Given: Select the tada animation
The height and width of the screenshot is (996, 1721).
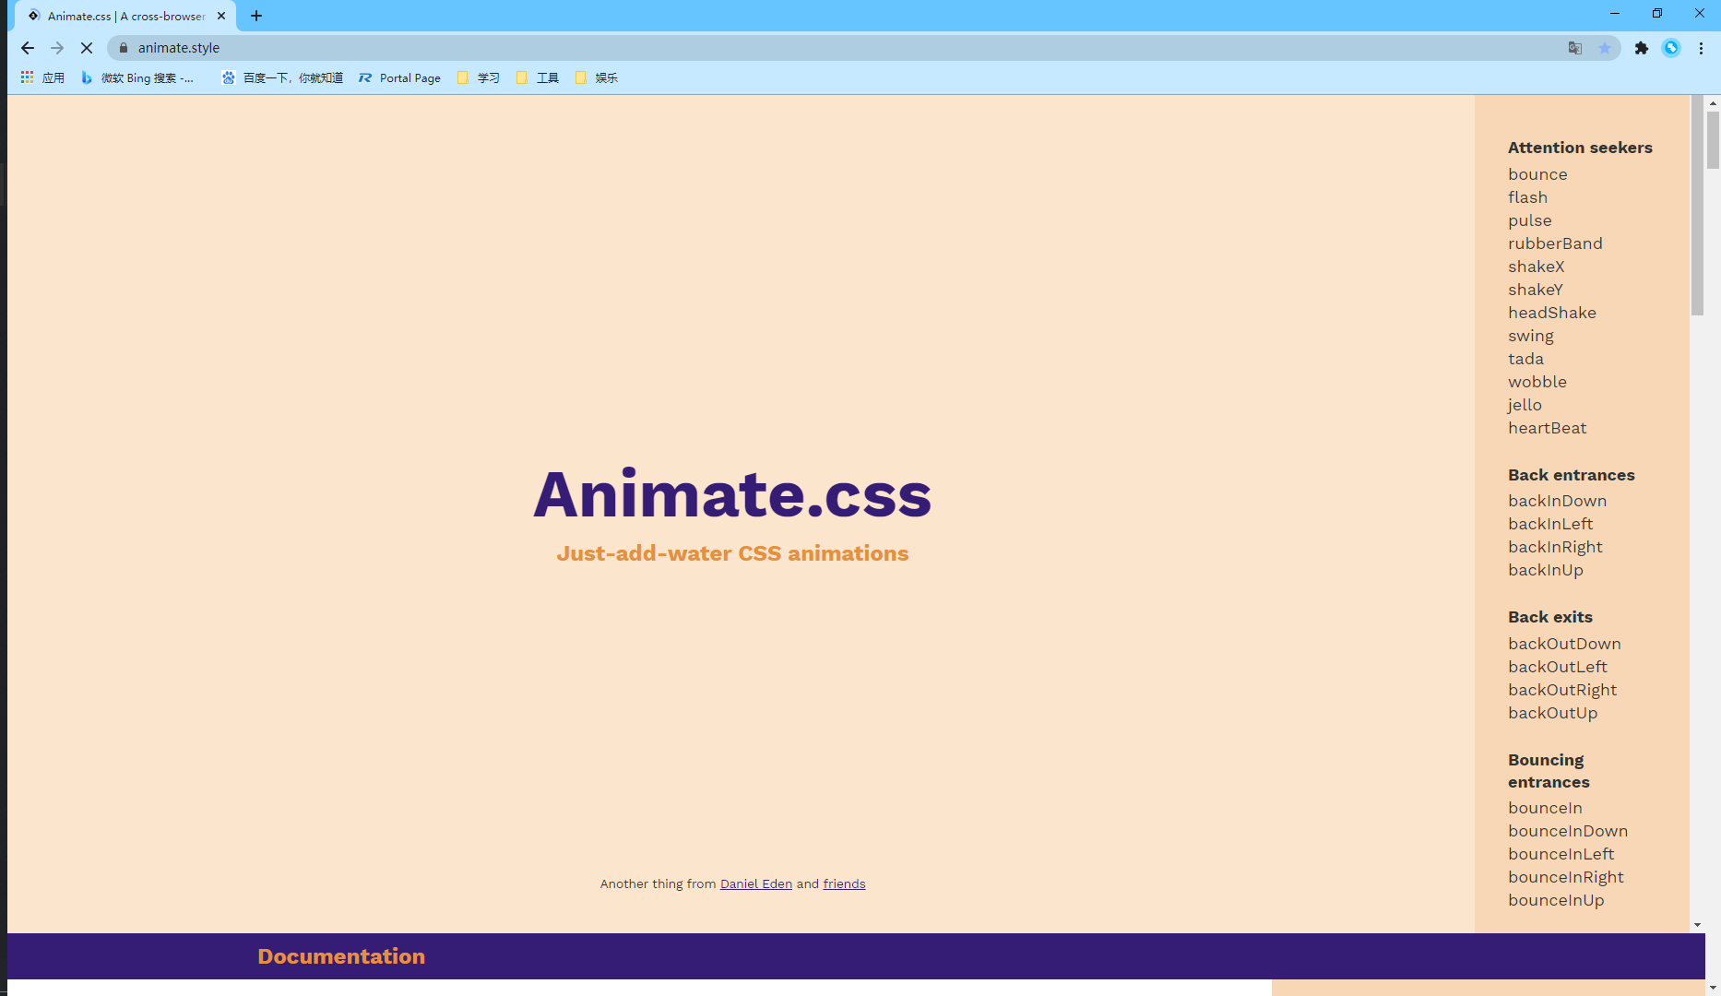Looking at the screenshot, I should (x=1525, y=359).
